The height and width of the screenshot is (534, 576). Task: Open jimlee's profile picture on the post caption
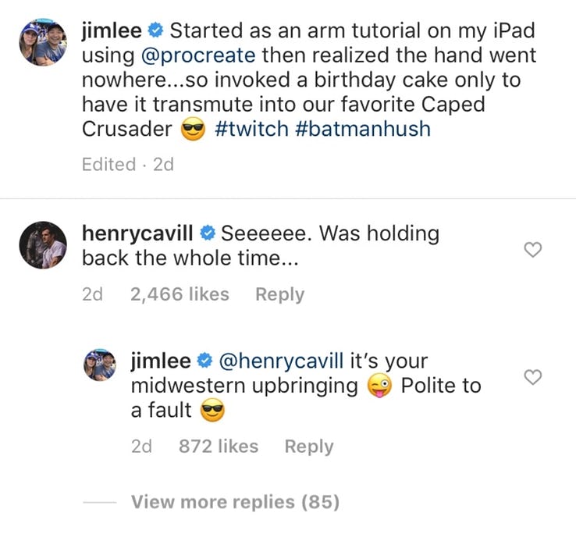point(43,42)
